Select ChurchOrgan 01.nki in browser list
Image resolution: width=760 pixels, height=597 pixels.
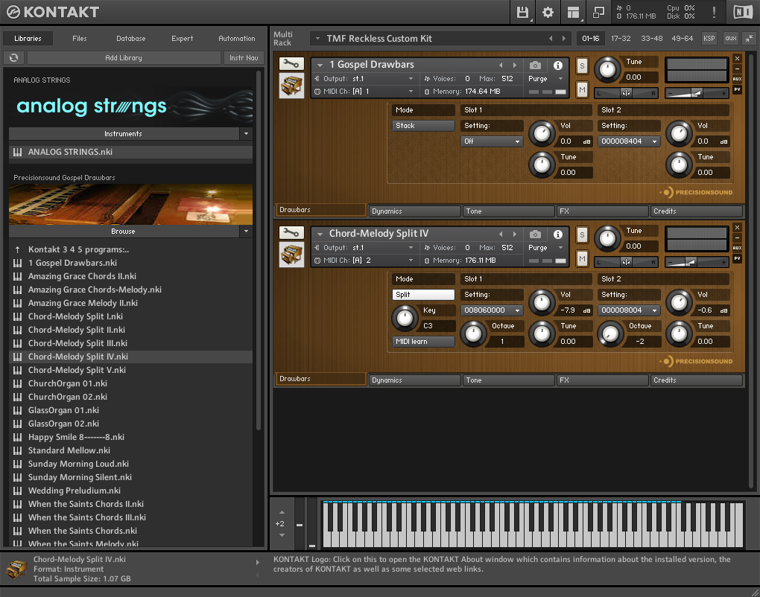click(x=130, y=383)
